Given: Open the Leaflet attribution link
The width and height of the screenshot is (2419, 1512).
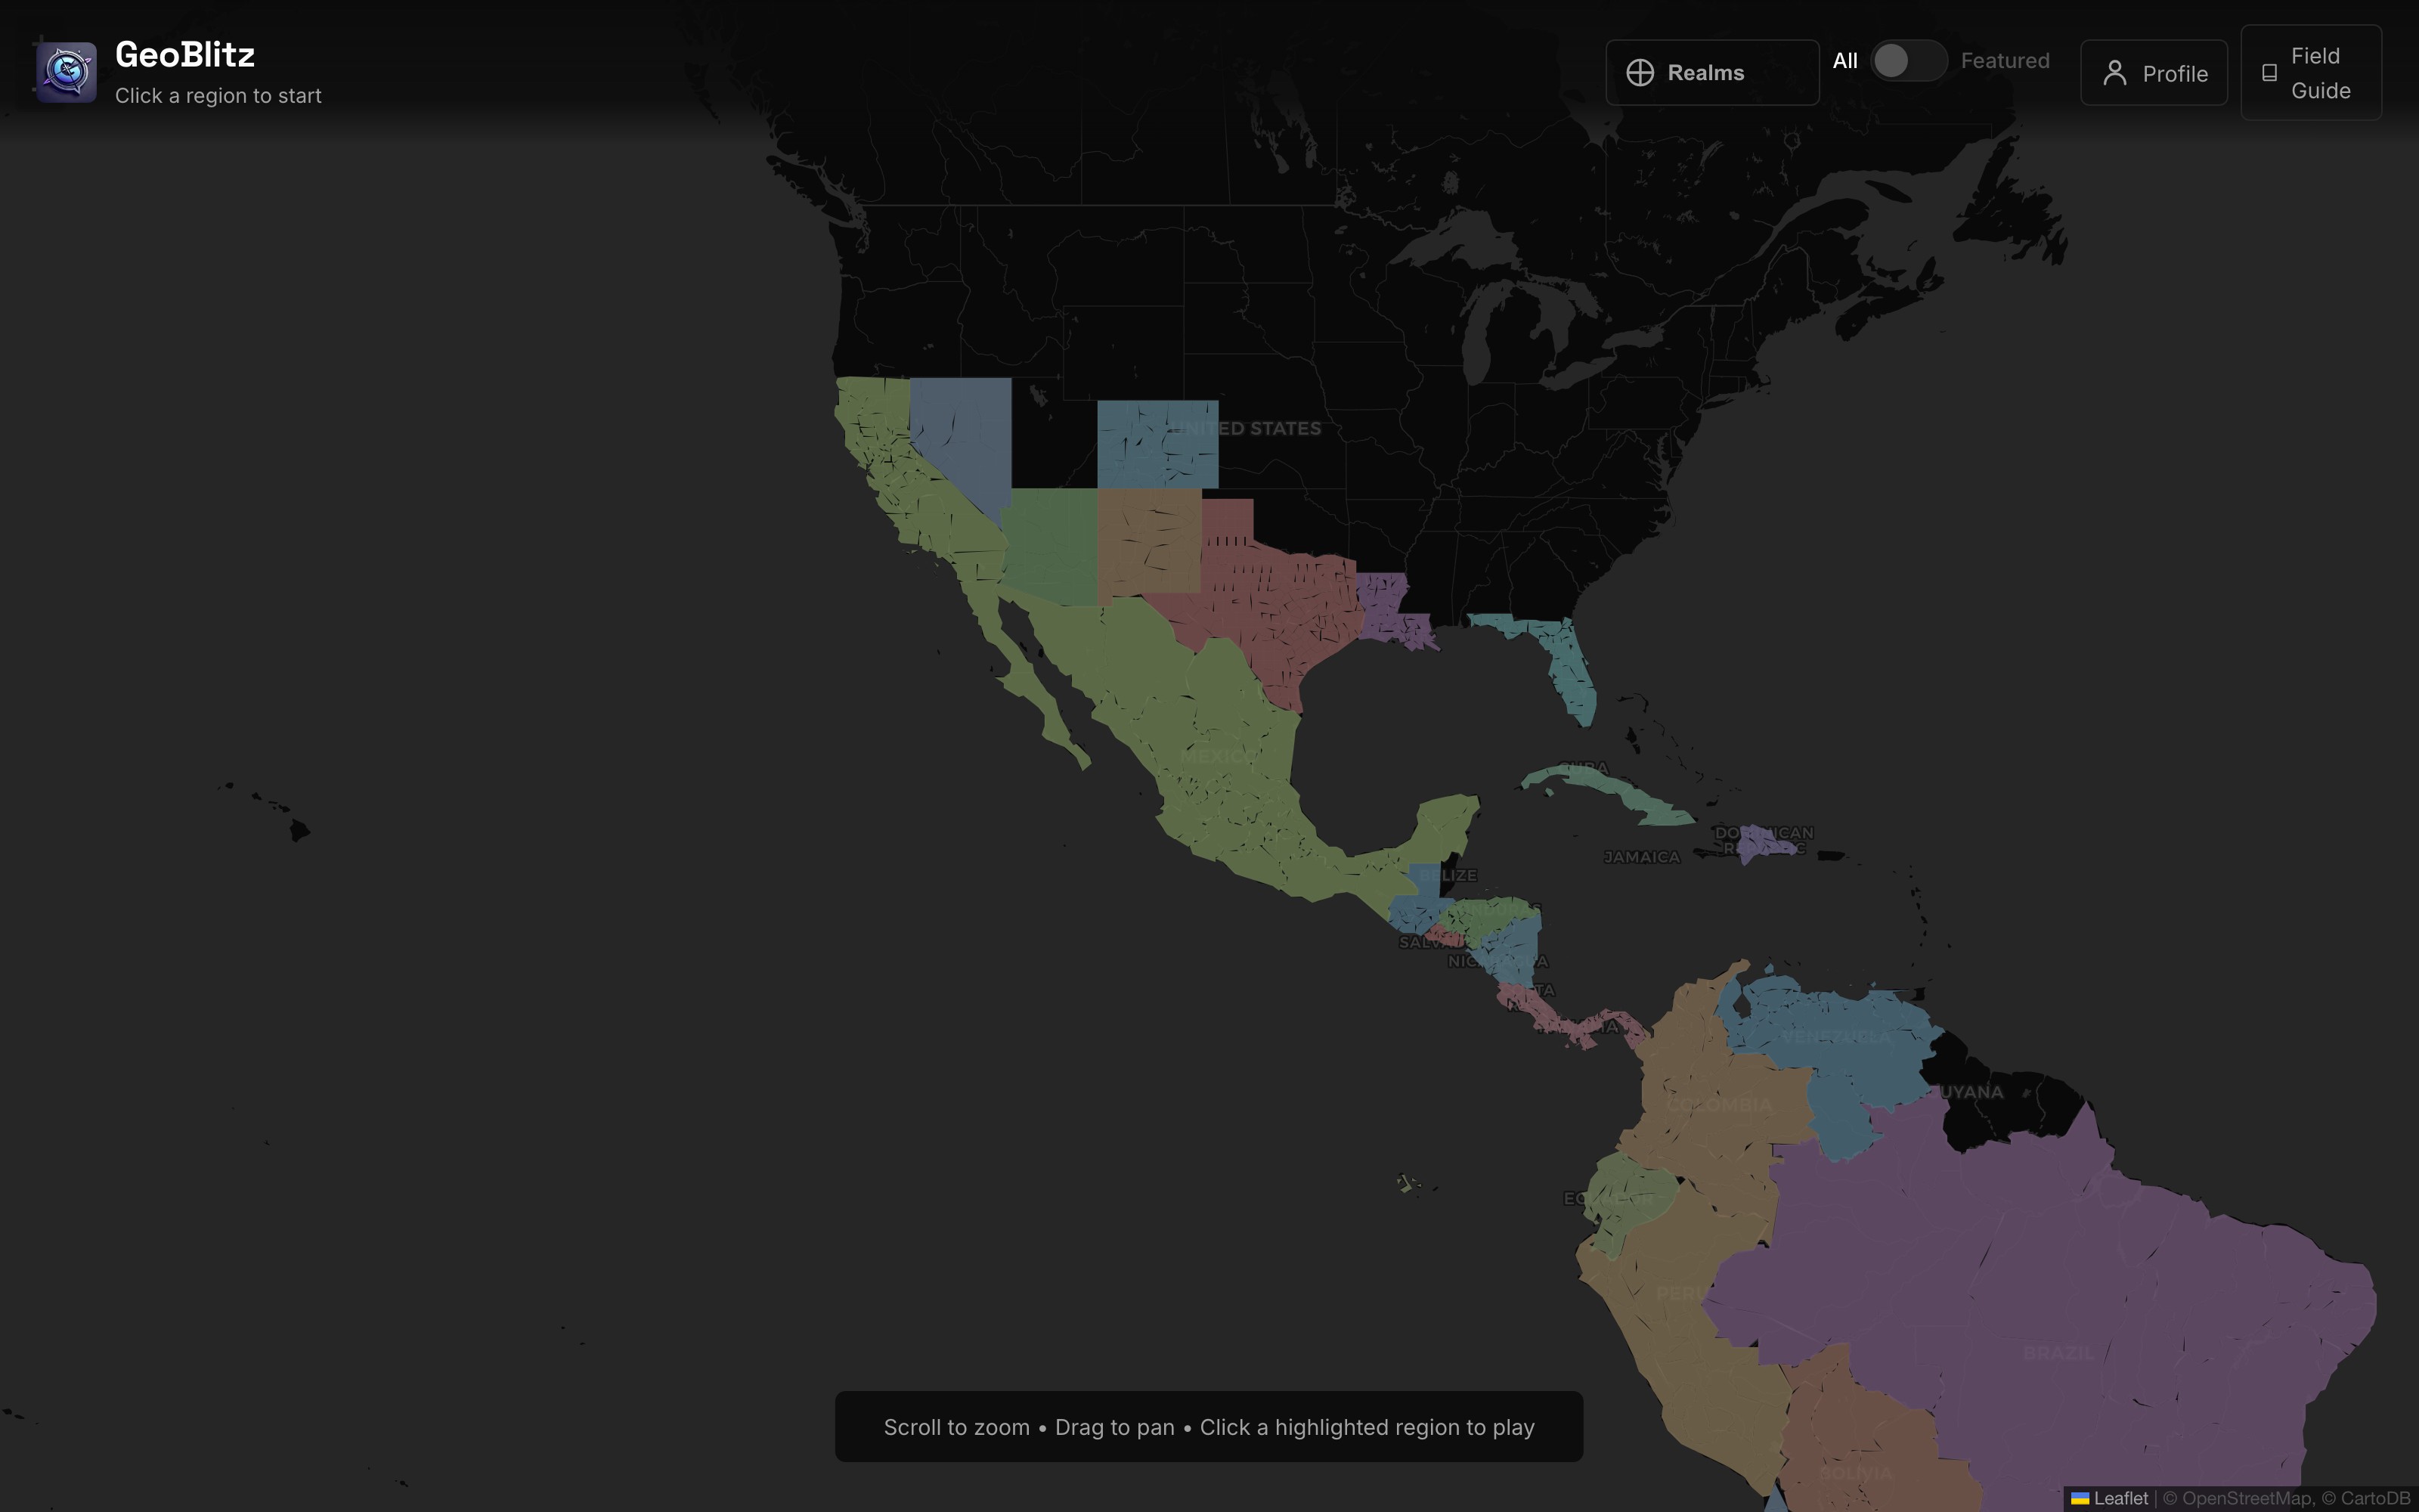Looking at the screenshot, I should (2120, 1498).
